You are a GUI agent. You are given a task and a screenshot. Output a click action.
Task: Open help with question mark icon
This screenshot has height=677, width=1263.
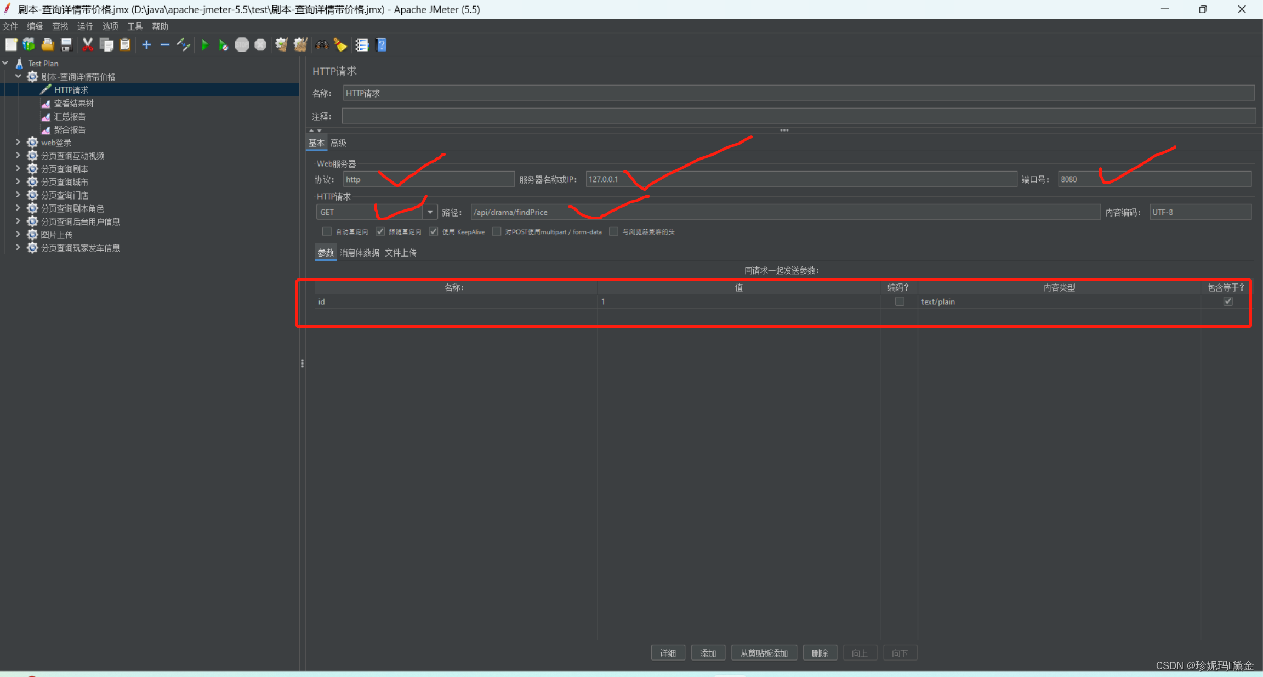pyautogui.click(x=382, y=45)
